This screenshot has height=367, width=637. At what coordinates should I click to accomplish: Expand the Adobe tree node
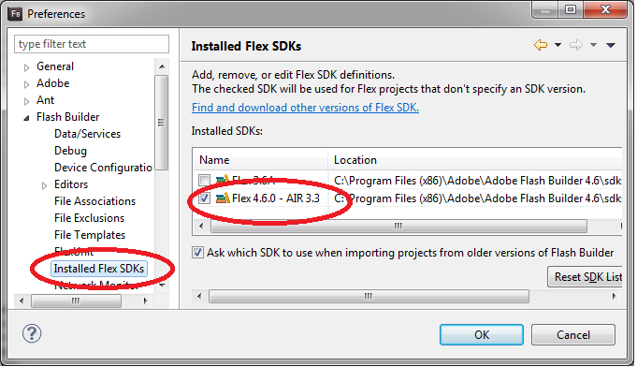coord(26,84)
